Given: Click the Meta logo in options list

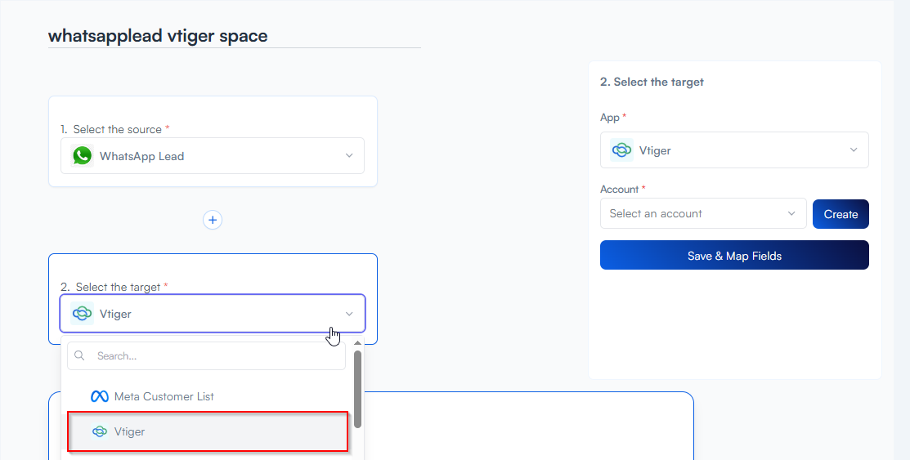Looking at the screenshot, I should 100,396.
